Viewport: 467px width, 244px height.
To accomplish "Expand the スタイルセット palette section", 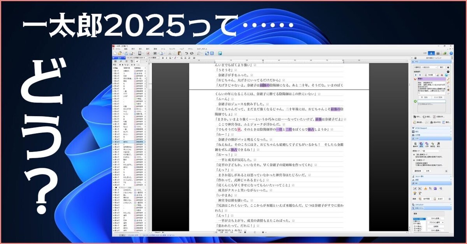I will (432, 204).
